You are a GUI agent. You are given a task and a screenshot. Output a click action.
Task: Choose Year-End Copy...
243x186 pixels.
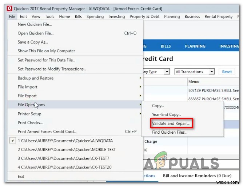183,115
